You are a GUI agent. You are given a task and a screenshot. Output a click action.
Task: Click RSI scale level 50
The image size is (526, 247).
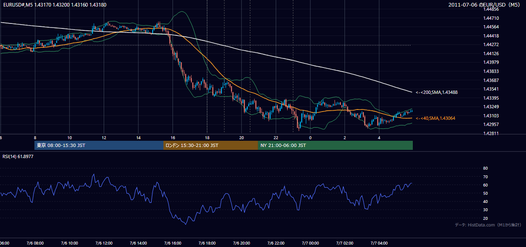[x=485, y=193]
